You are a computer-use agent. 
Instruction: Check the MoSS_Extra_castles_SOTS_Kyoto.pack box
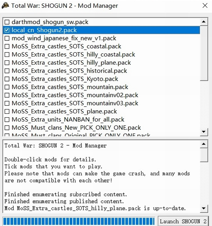tap(7, 79)
